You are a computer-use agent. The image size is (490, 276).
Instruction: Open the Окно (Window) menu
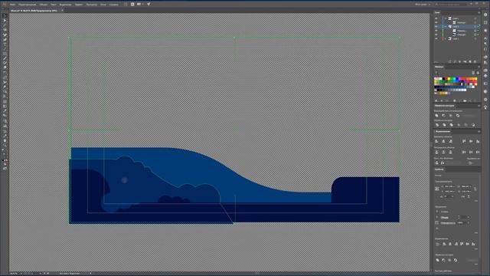103,5
